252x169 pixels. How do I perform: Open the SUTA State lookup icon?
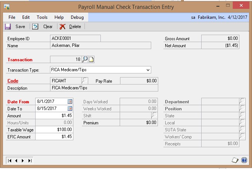coord(242,130)
